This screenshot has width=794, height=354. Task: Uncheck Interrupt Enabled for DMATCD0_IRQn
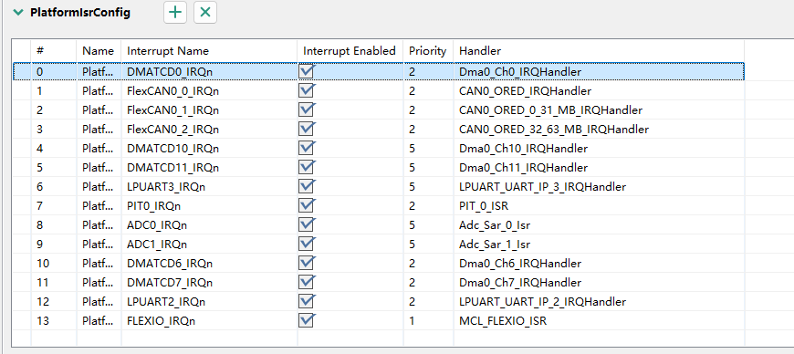(307, 71)
